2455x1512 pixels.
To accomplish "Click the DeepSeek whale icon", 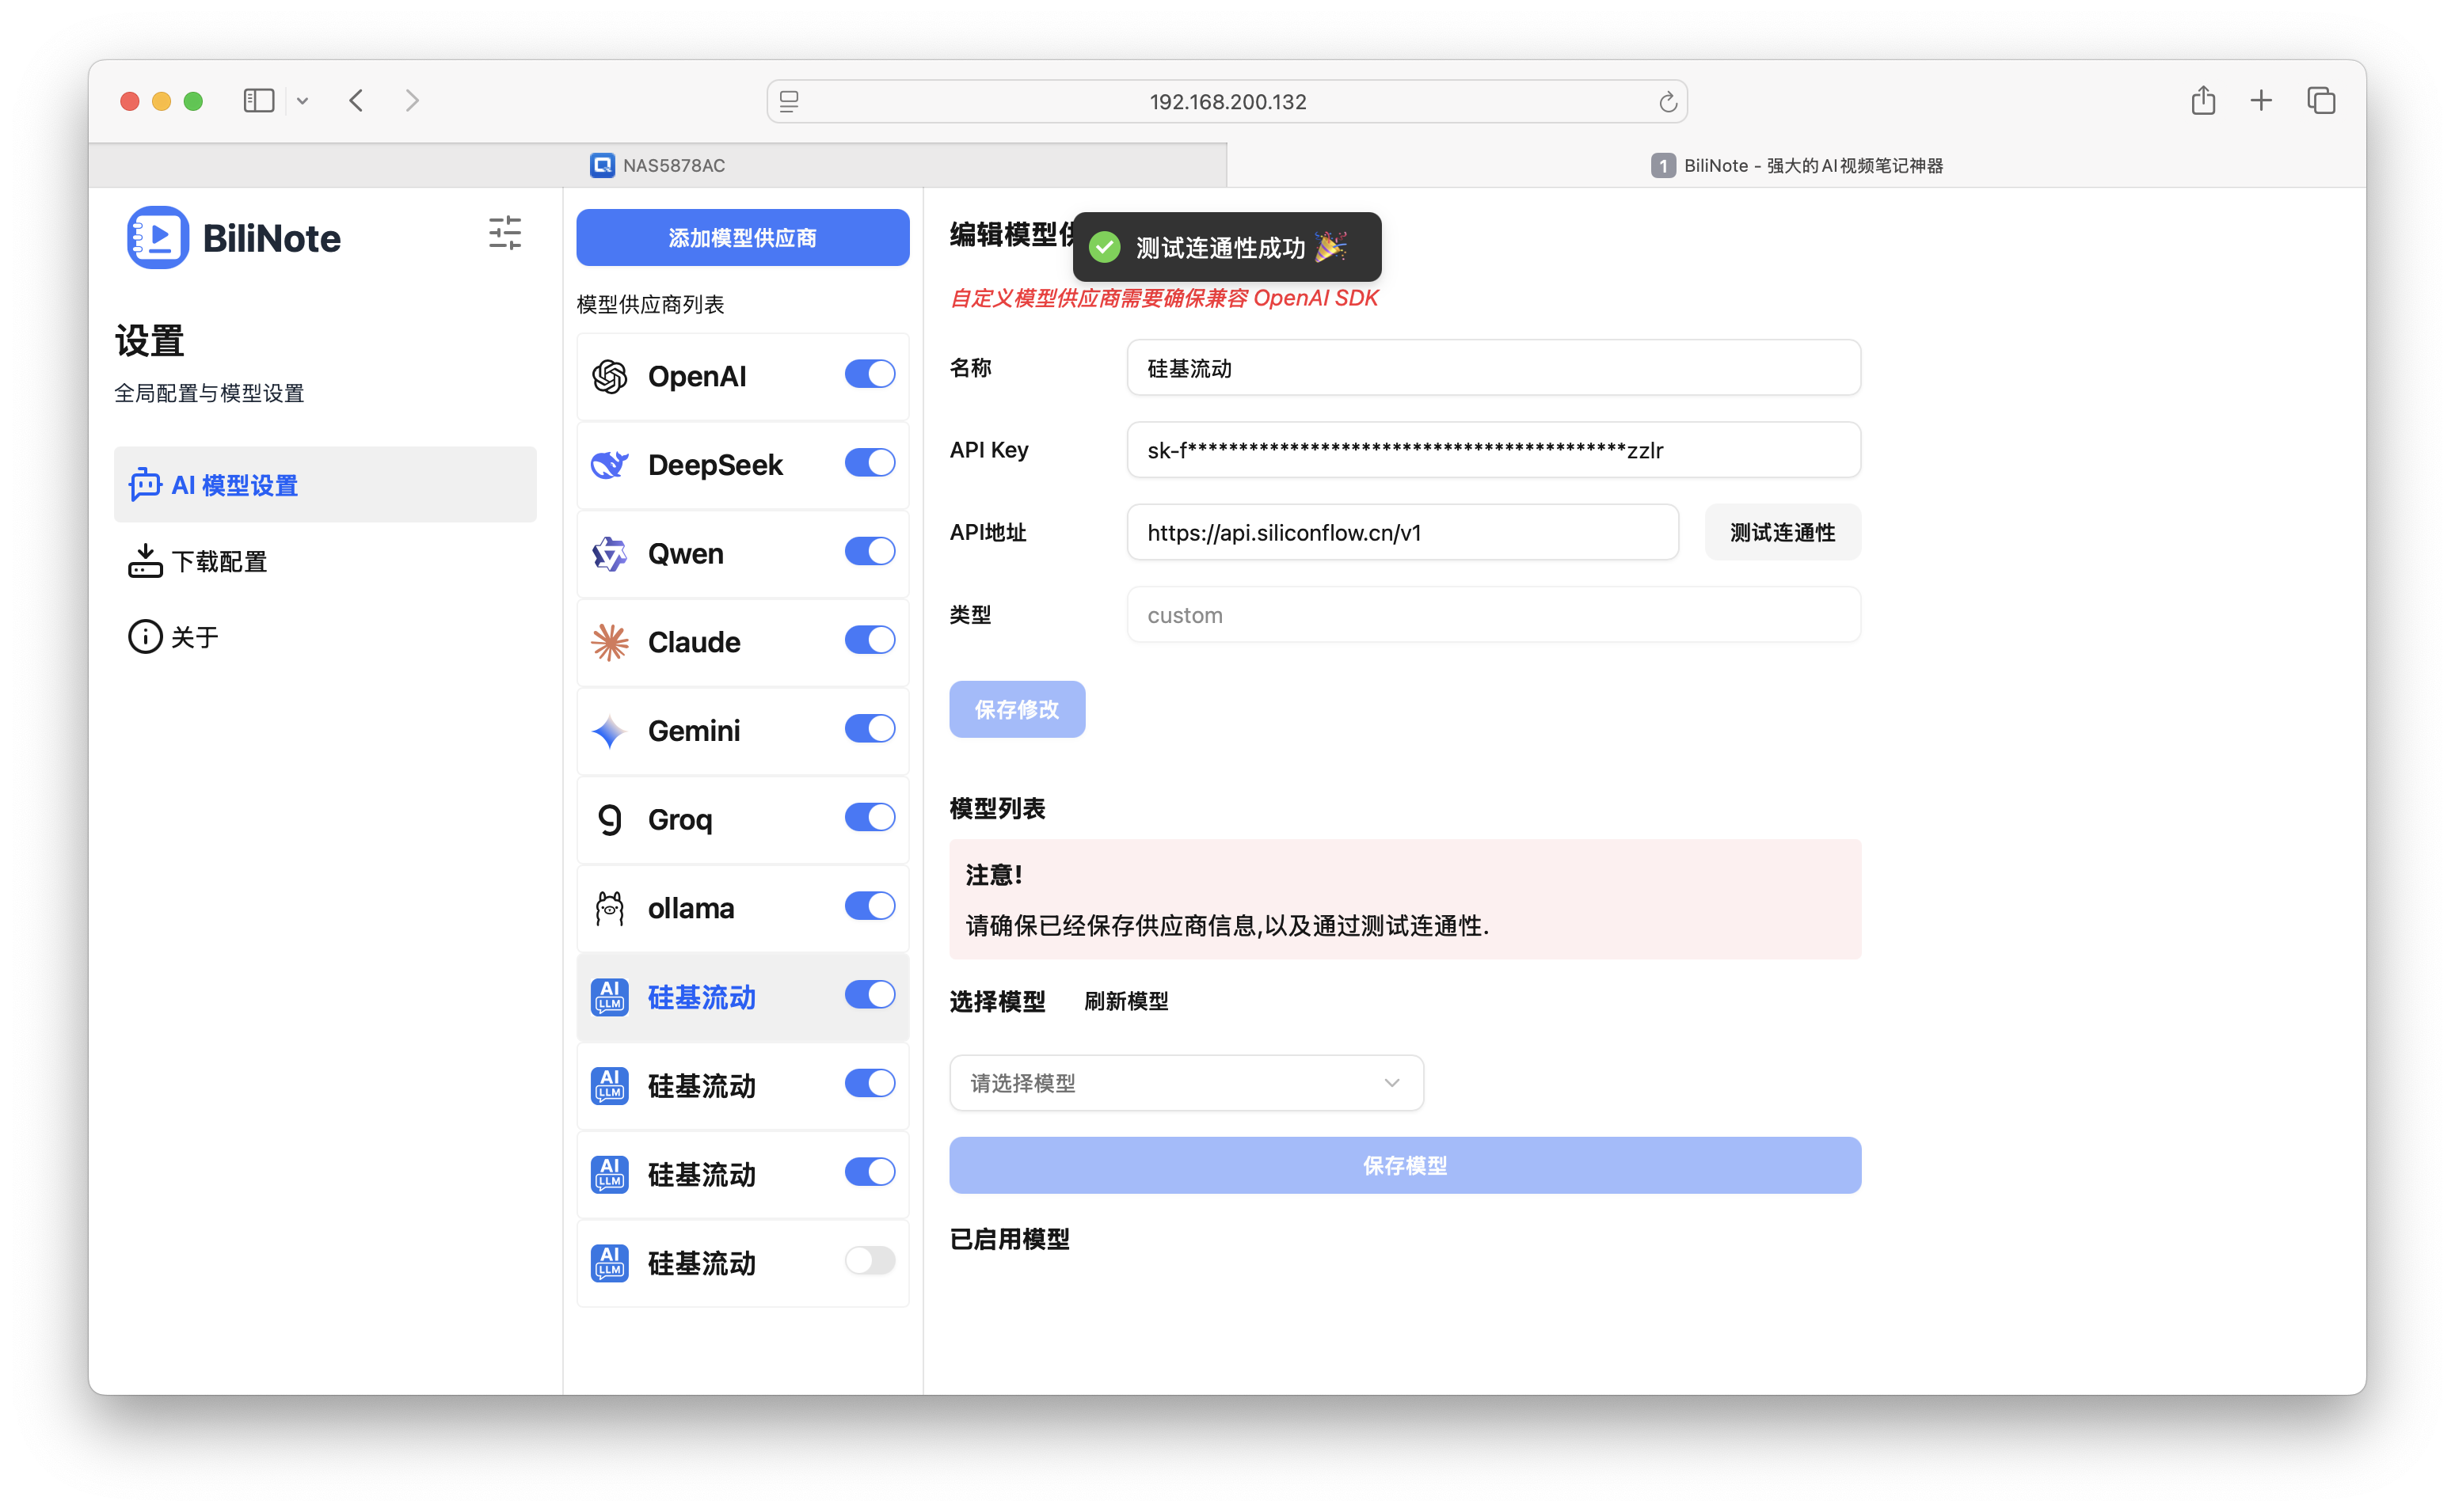I will tap(609, 464).
